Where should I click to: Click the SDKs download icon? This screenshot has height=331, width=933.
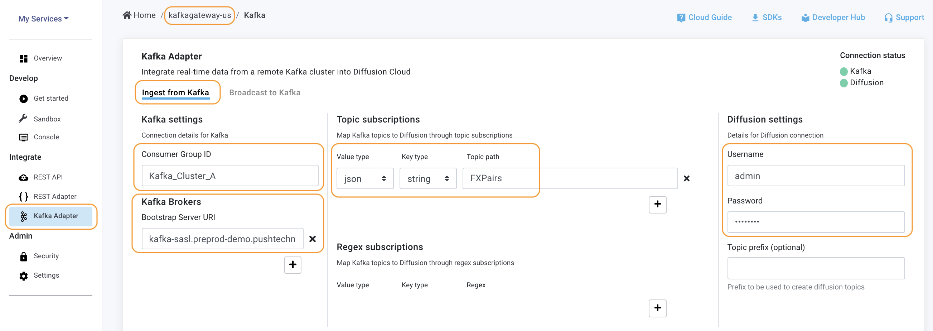pos(755,18)
